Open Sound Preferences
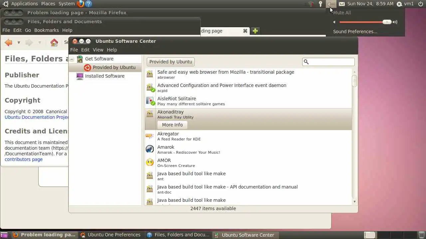 point(355,32)
